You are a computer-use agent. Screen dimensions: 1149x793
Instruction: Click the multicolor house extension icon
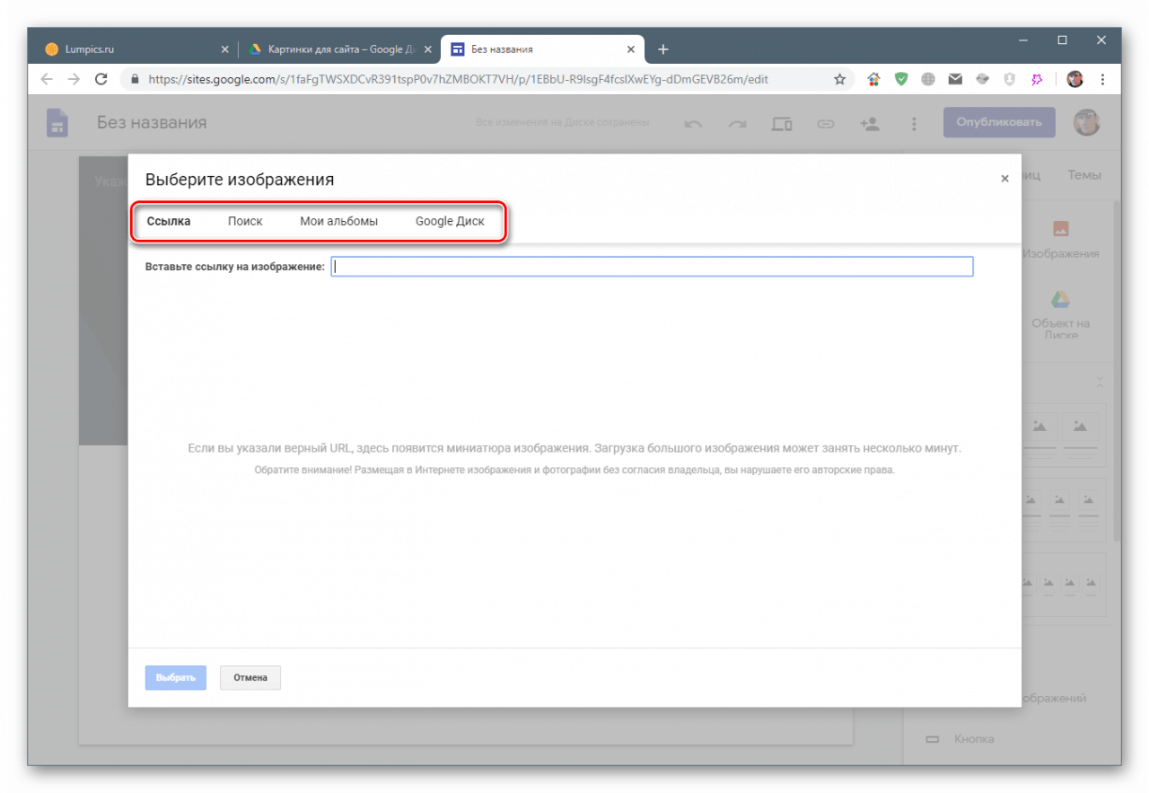click(873, 79)
